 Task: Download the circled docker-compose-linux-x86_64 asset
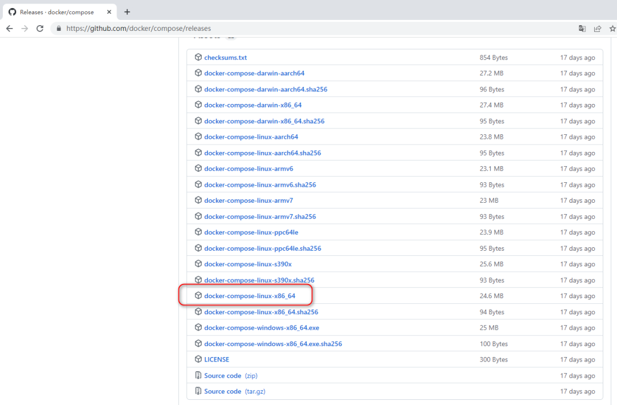pos(249,295)
